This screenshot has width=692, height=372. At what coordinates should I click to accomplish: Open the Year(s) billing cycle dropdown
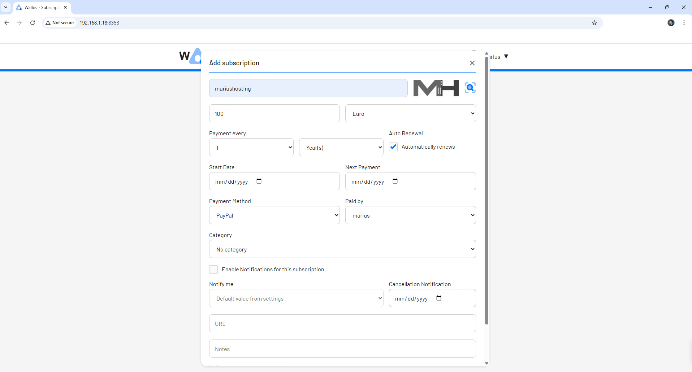click(341, 148)
